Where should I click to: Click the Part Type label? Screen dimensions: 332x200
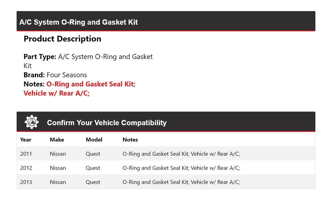(x=40, y=57)
